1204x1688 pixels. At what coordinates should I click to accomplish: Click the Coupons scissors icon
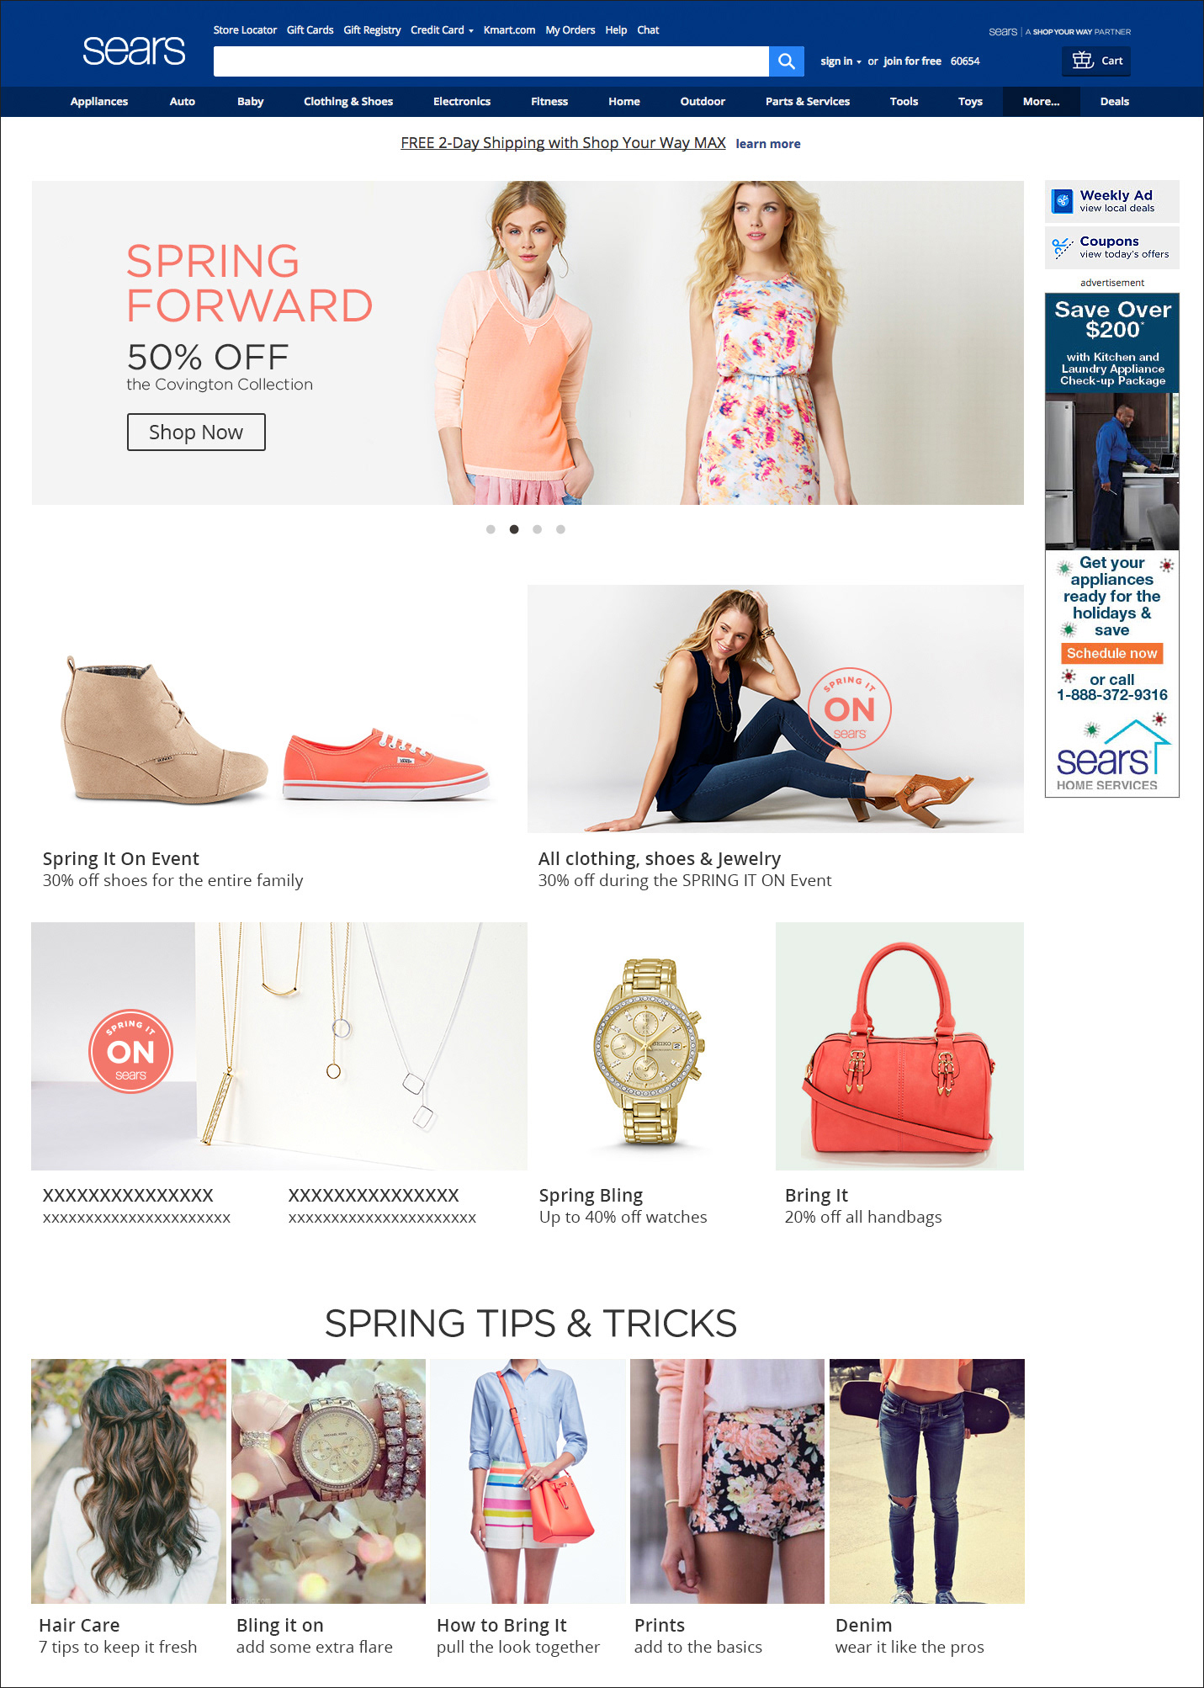click(x=1062, y=247)
